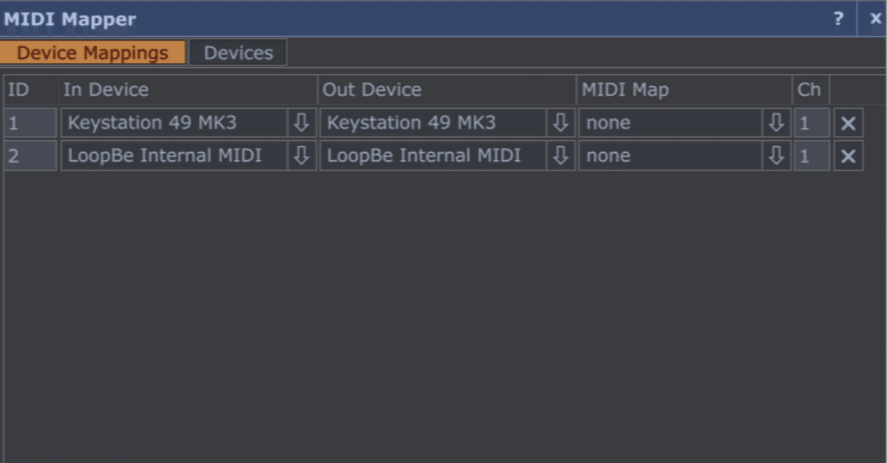The image size is (887, 463).
Task: Click the MIDI Map dropdown arrow for row 1
Action: (x=775, y=123)
